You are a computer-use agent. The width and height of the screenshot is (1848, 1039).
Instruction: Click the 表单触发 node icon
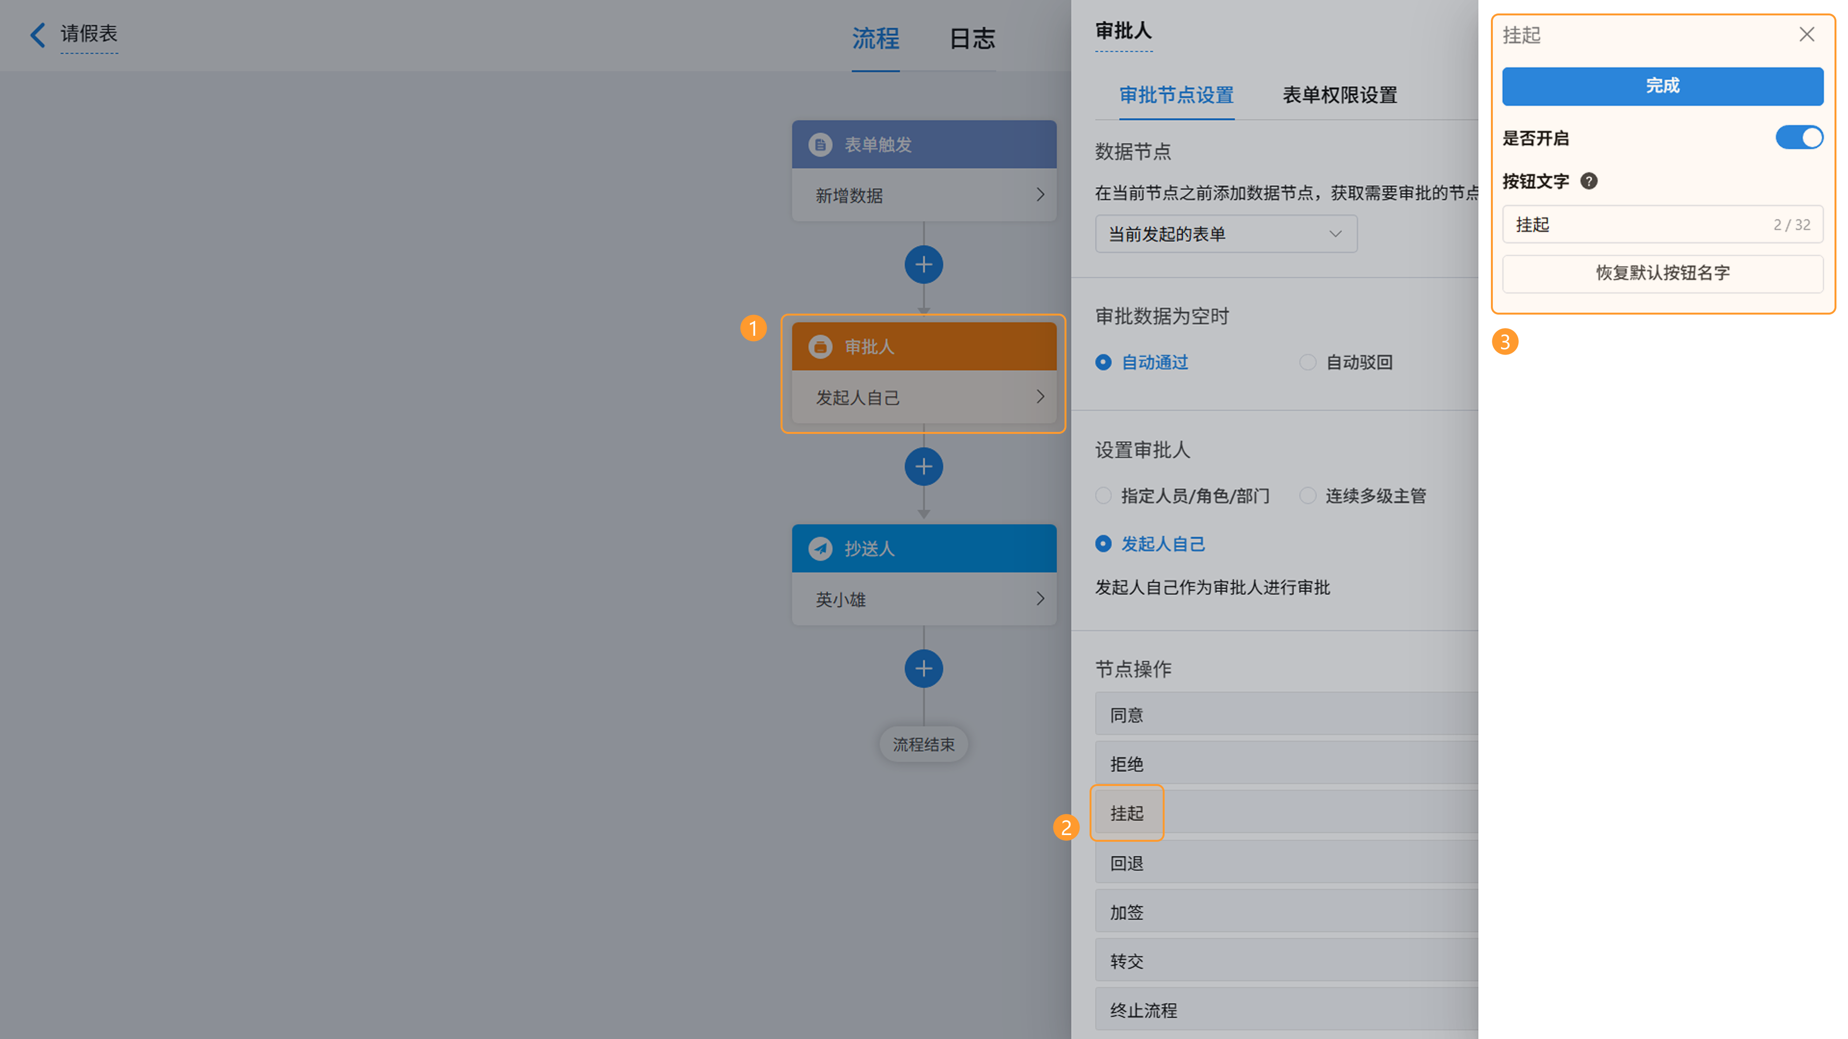[820, 145]
